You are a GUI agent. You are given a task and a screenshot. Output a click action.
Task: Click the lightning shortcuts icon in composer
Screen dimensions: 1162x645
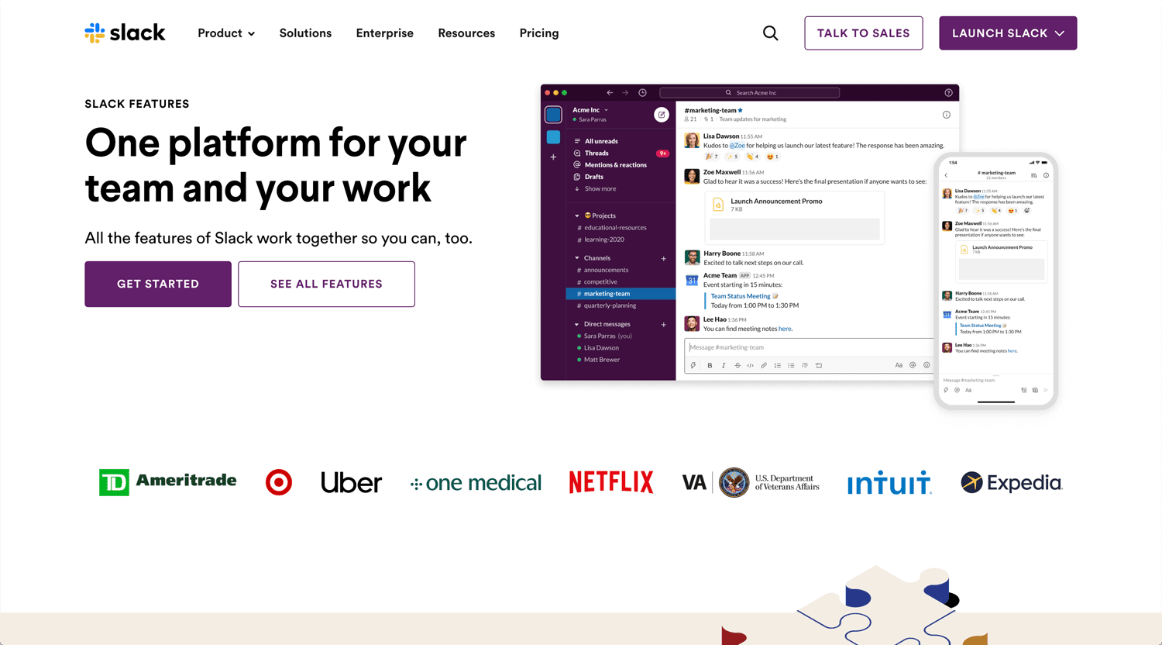pos(693,365)
